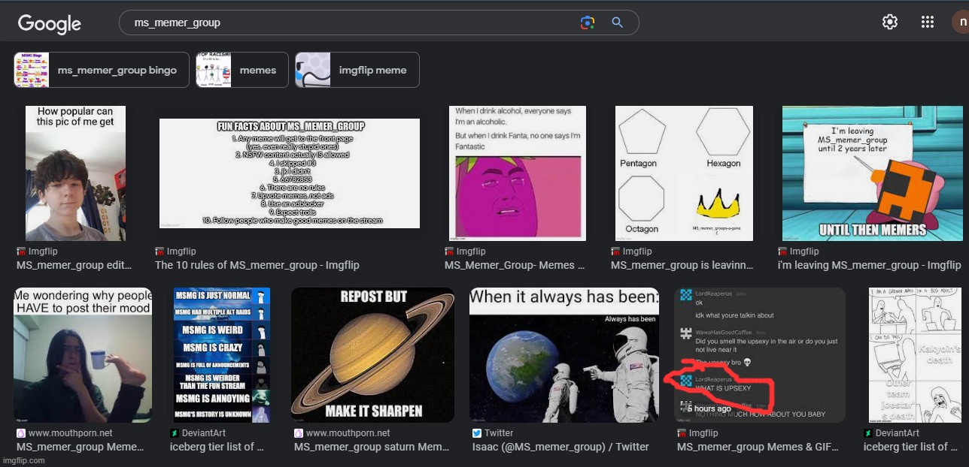Click Imgflip source under the Pentagon image
This screenshot has height=467, width=969.
pos(631,252)
